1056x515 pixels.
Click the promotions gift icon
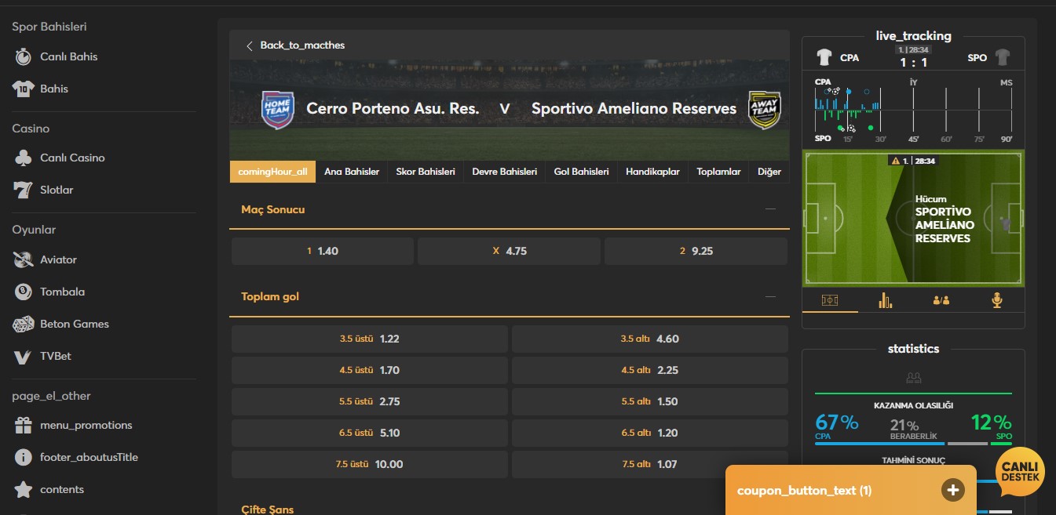(24, 425)
